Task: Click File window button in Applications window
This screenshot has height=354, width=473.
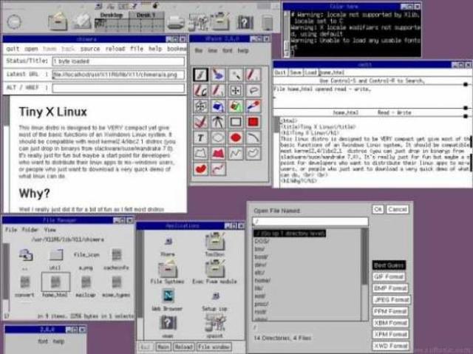Action: tap(214, 347)
